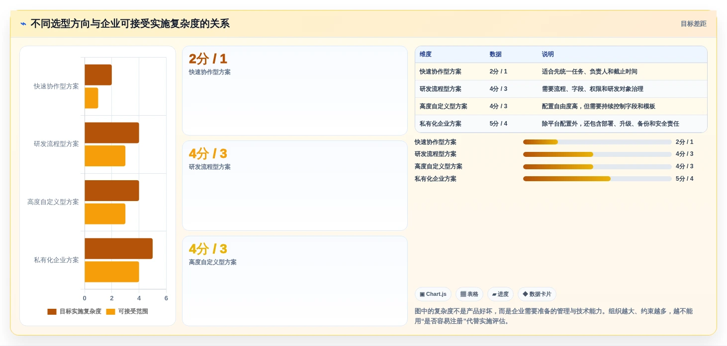
Task: Toggle the 目标实施复杂度 legend swatch
Action: (x=52, y=312)
